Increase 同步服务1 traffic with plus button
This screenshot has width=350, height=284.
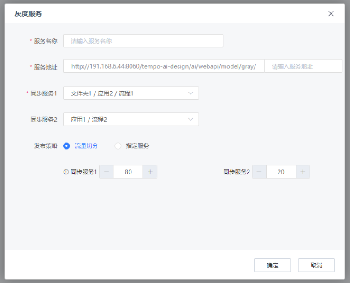coord(150,172)
